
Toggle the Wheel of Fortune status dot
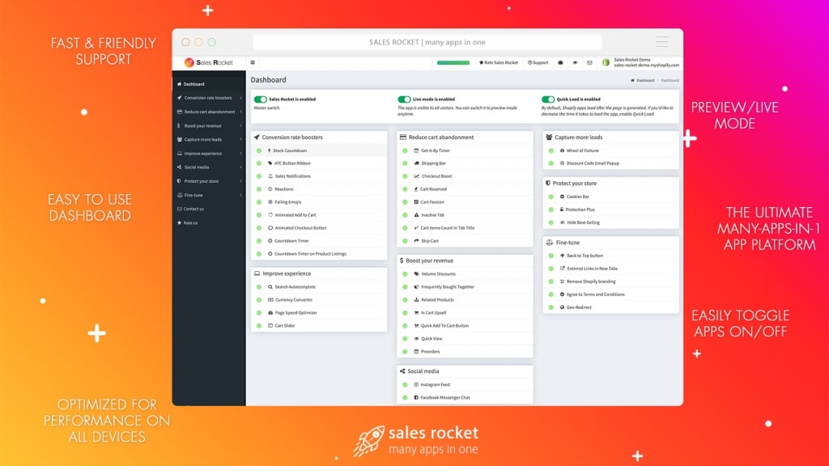[x=551, y=150]
